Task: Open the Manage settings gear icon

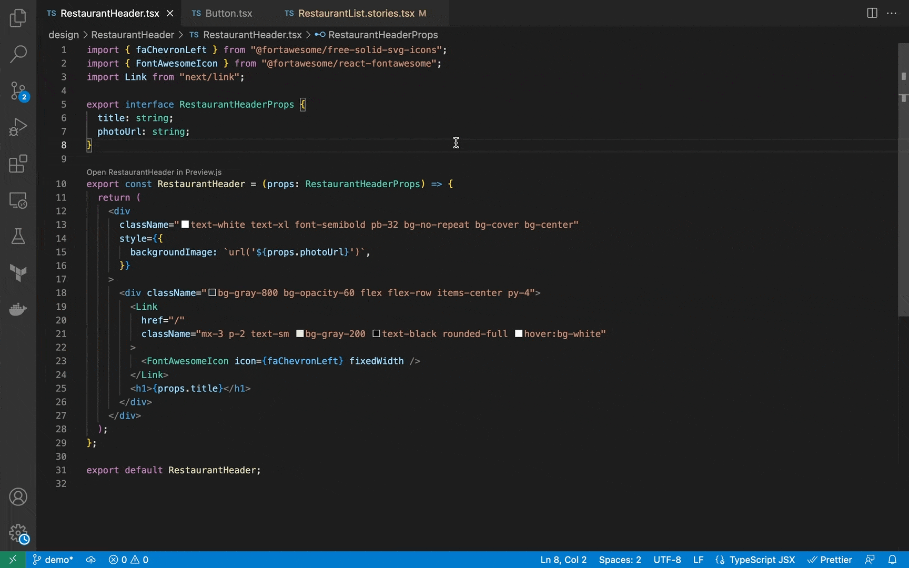Action: tap(18, 534)
